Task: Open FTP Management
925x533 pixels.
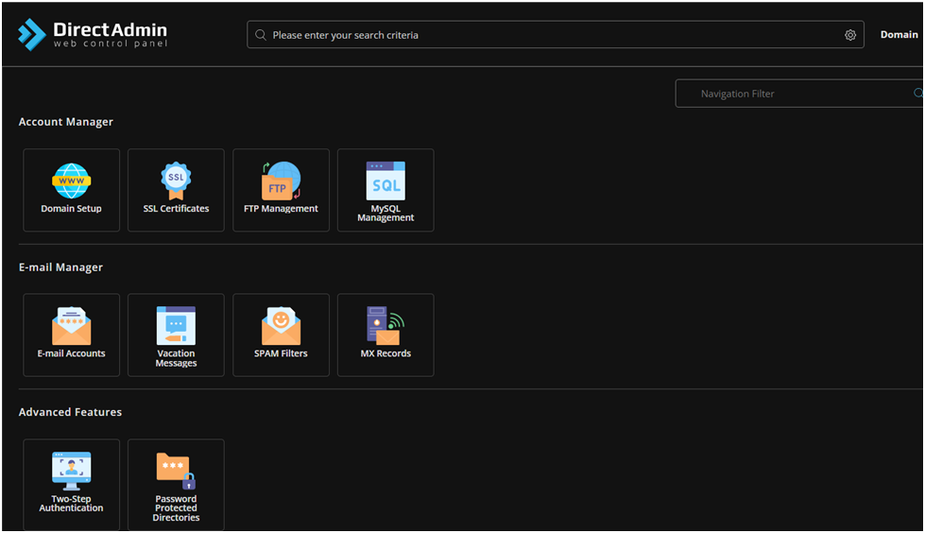Action: 281,190
